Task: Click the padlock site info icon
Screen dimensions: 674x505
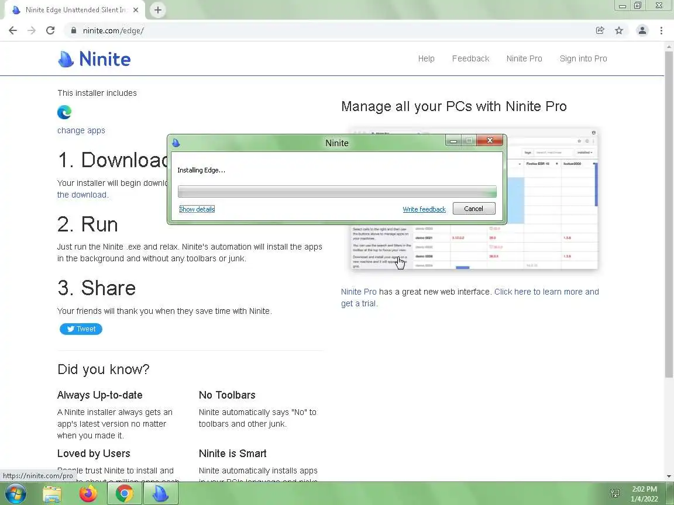Action: pos(74,30)
